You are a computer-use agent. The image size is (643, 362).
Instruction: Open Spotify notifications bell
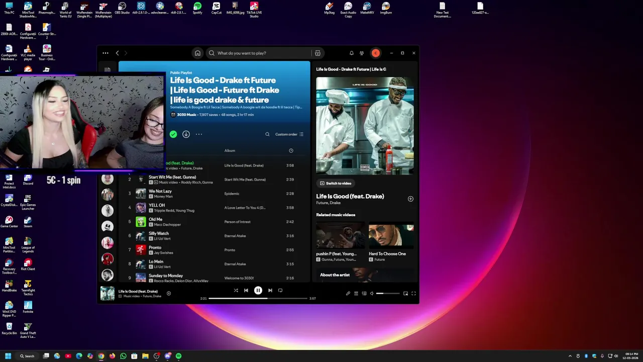[x=352, y=53]
